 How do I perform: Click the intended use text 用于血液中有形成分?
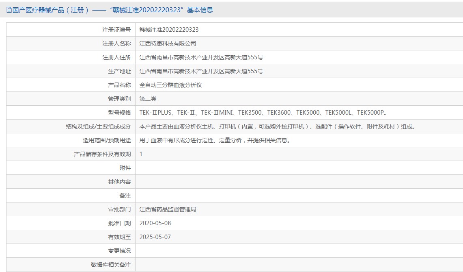click(215, 140)
